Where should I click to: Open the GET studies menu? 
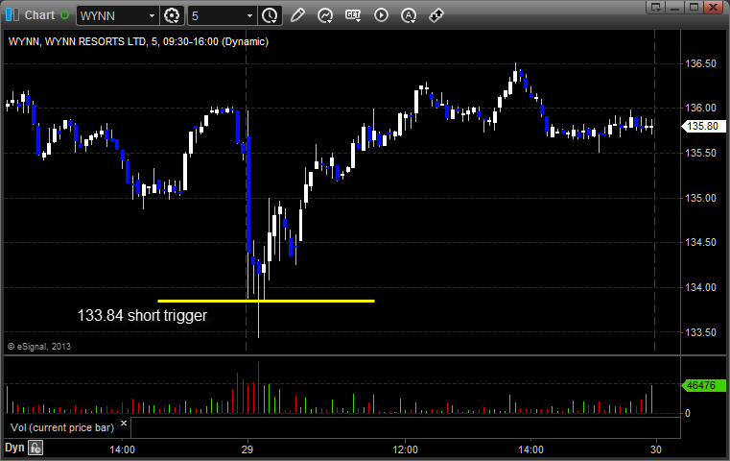point(353,15)
